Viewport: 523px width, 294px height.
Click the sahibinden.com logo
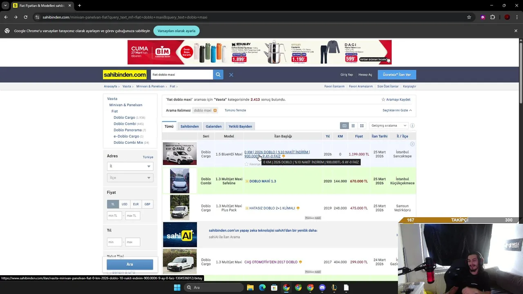[125, 75]
